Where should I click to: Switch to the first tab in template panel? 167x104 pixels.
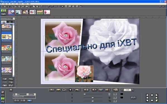pos(4,22)
